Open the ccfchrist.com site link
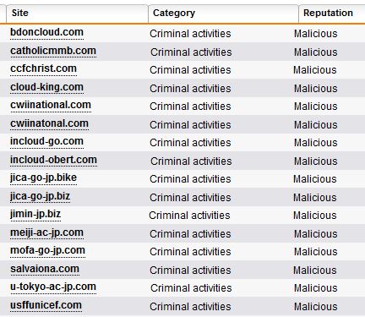This screenshot has width=365, height=317. (x=43, y=68)
